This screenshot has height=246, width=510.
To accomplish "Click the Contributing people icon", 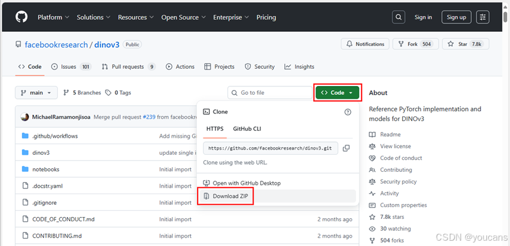I will point(372,169).
